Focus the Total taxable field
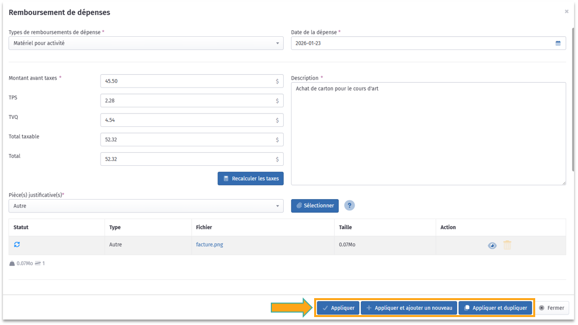This screenshot has width=578, height=325. coord(192,140)
